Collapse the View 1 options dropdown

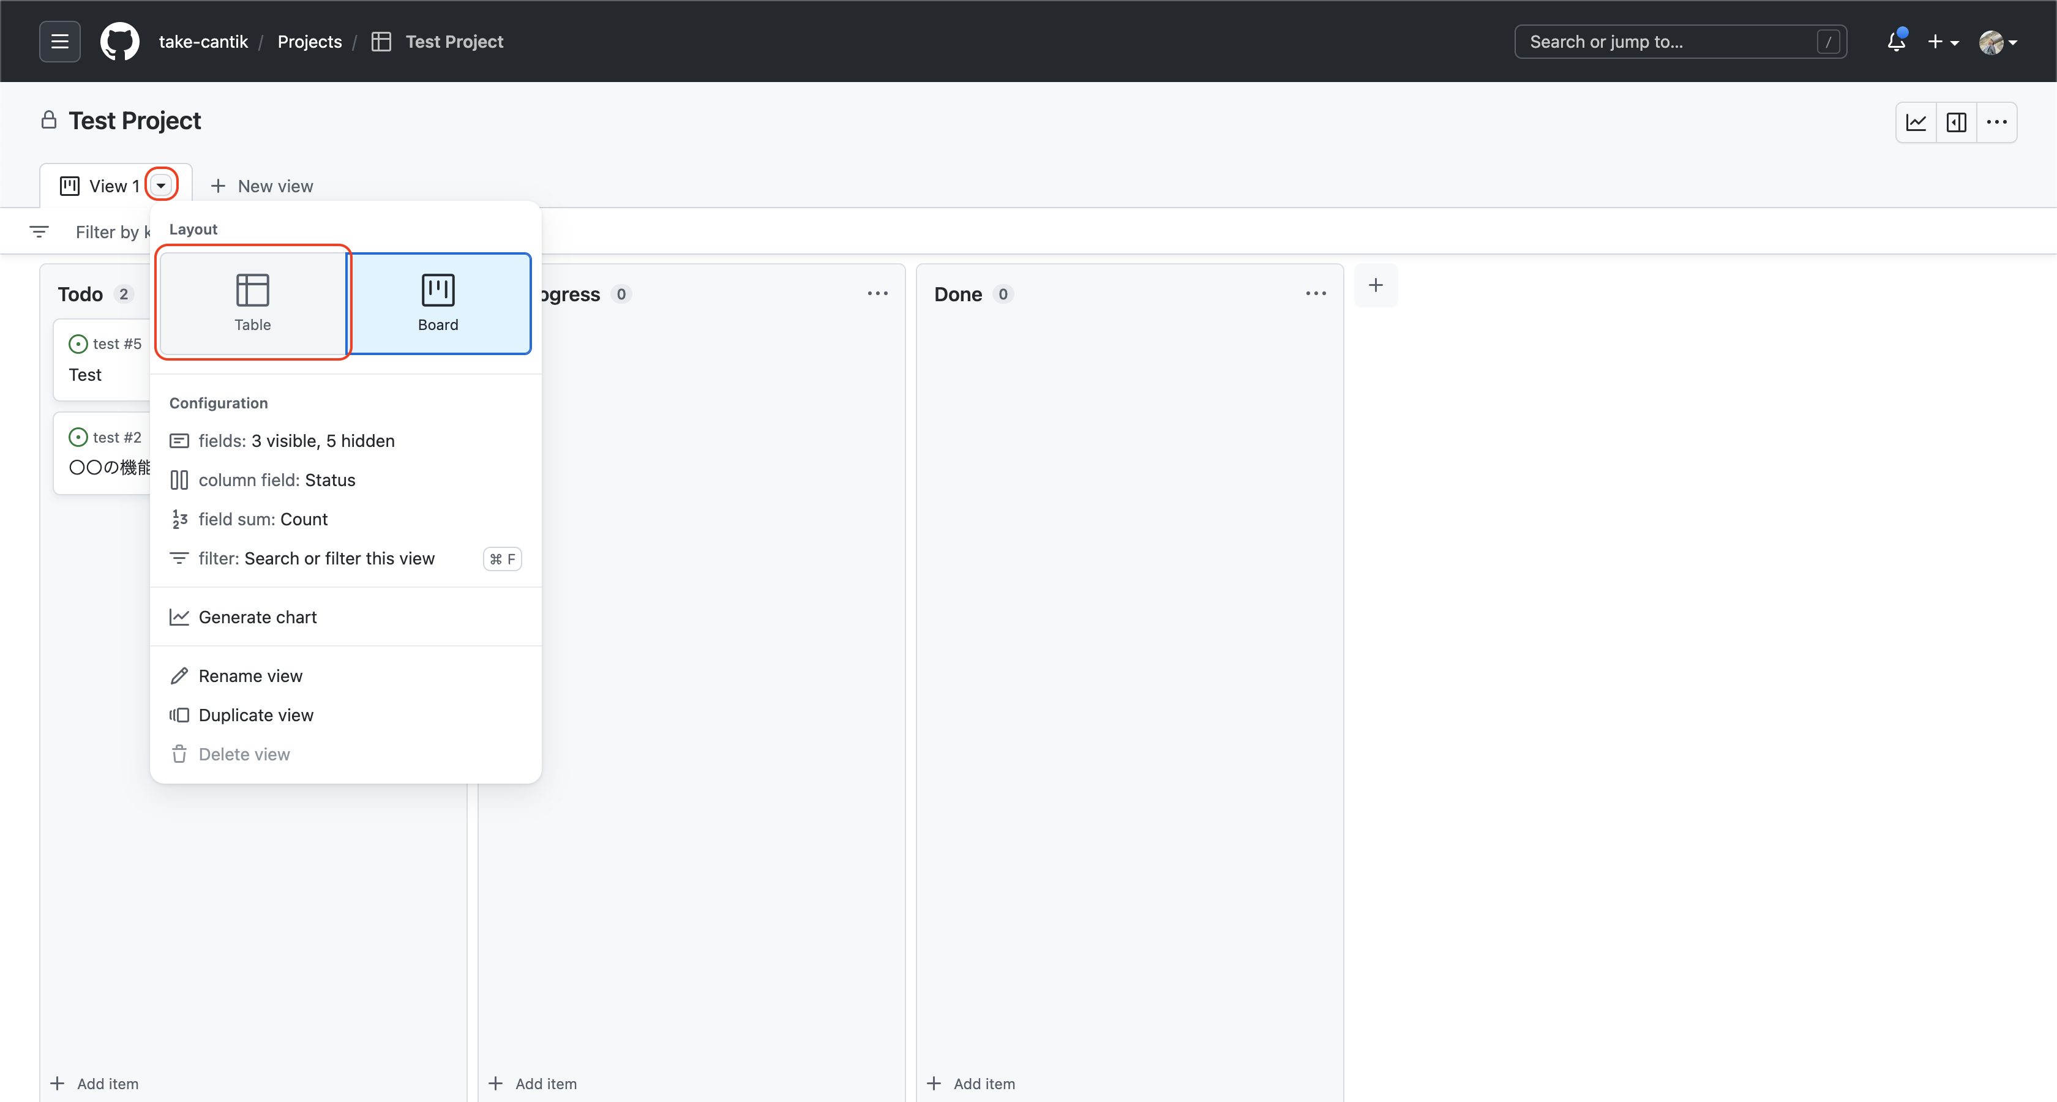[x=161, y=186]
